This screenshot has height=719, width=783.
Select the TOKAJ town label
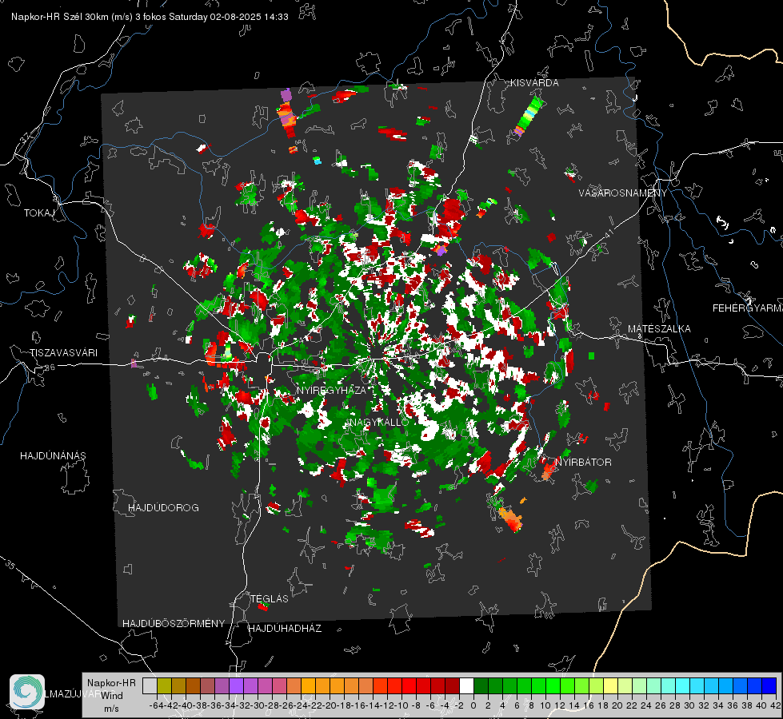(x=39, y=213)
